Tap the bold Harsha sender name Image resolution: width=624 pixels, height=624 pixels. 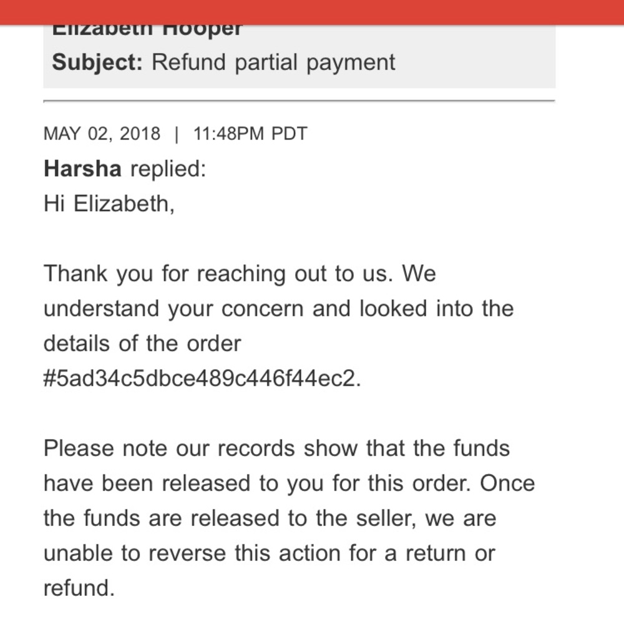pyautogui.click(x=82, y=168)
